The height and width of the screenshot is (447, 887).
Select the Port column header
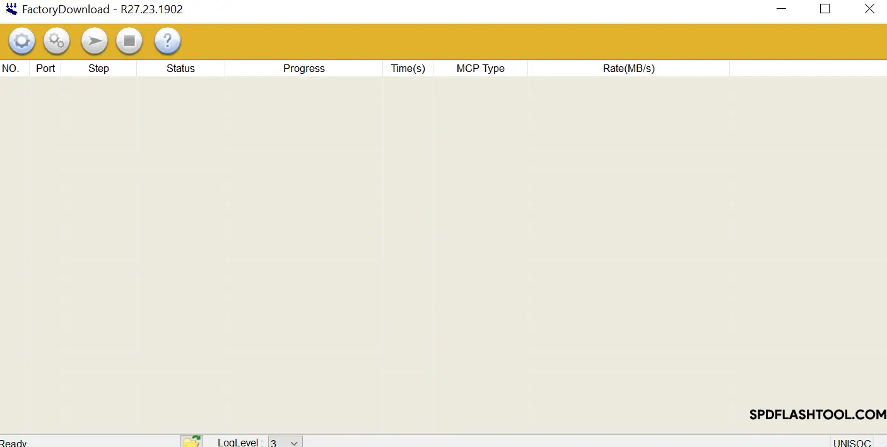click(45, 68)
